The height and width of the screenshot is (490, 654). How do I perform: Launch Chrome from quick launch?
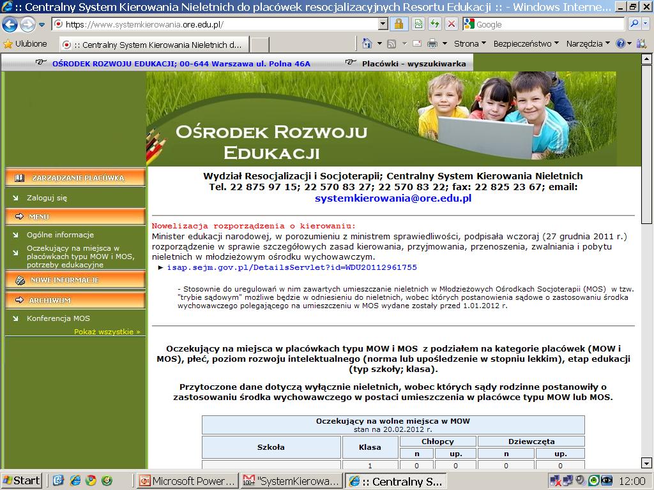tap(91, 481)
